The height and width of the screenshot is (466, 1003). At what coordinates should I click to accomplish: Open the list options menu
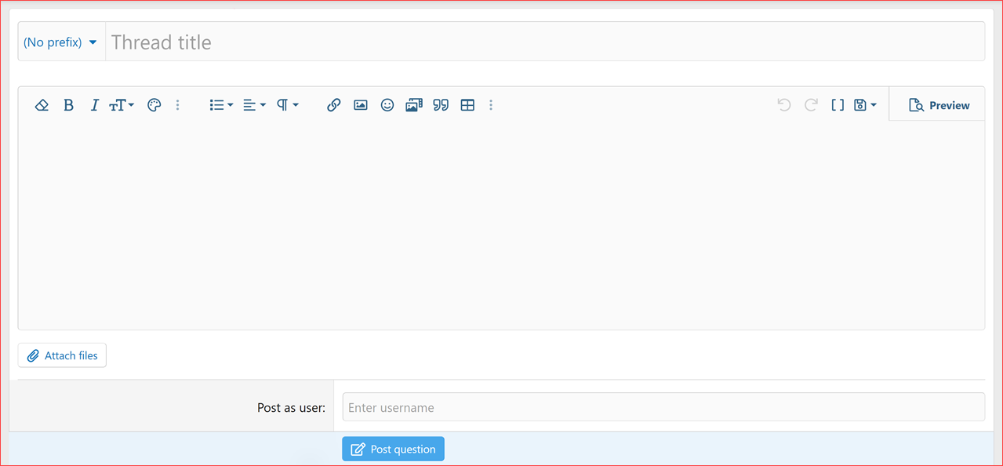pos(220,104)
